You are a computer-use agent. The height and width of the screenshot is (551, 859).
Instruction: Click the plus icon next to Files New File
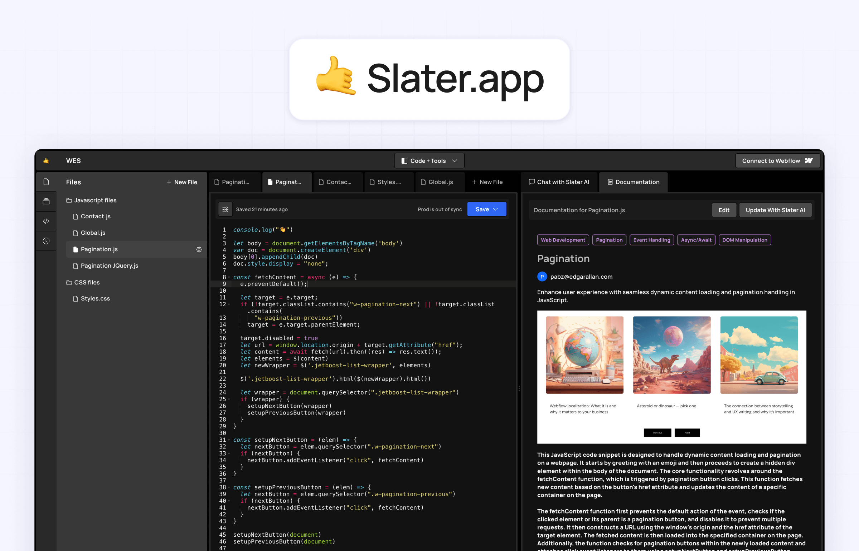pos(169,182)
